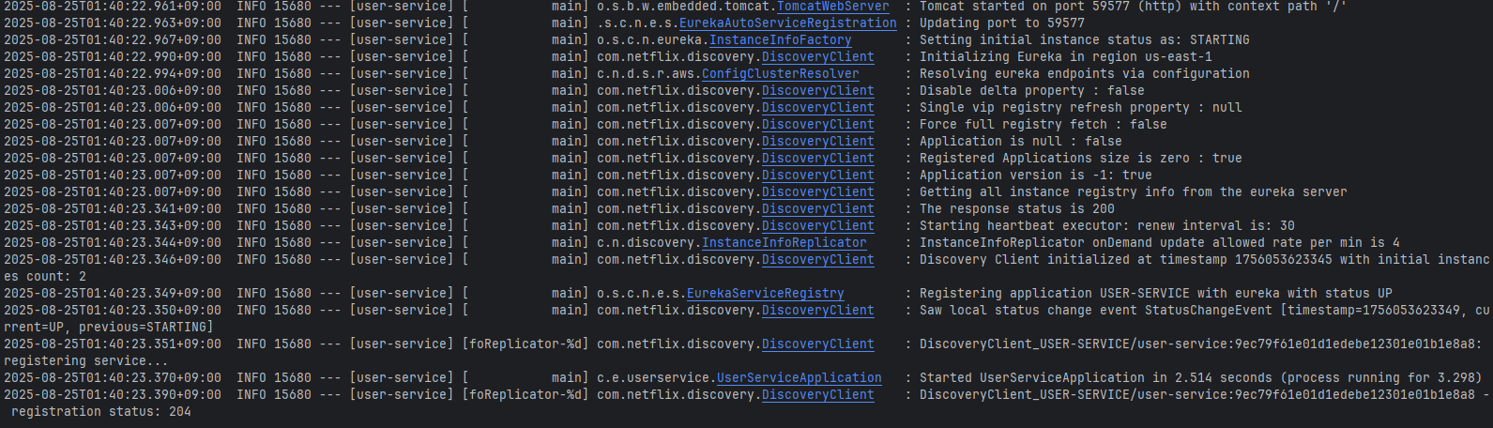
Task: Open the TomcatWebServer class link
Action: pyautogui.click(x=832, y=7)
